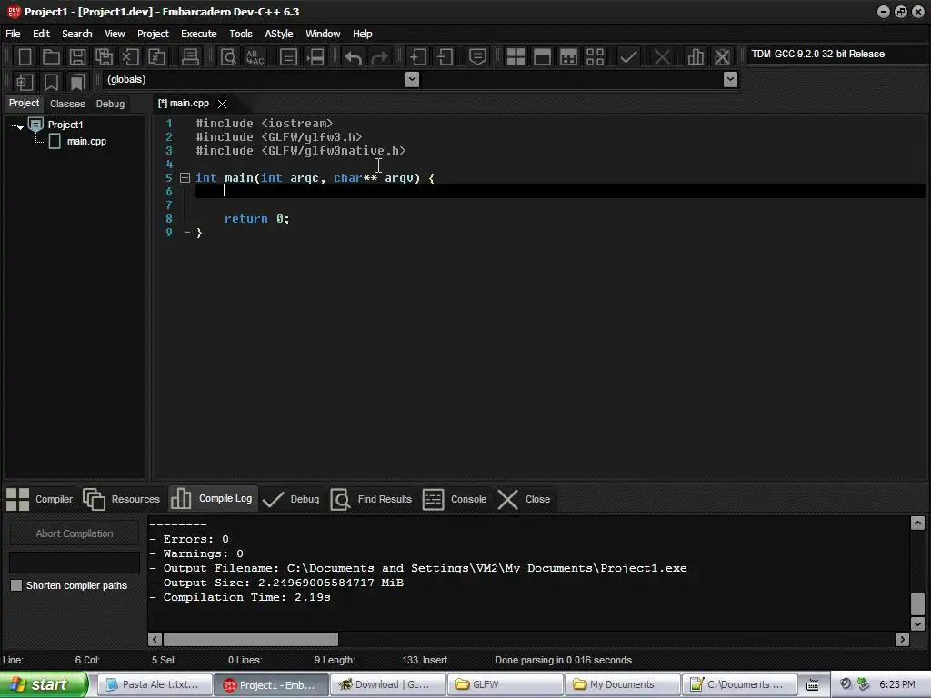Click the compile log horizontal scrollbar thumb
Image resolution: width=931 pixels, height=698 pixels.
coord(251,639)
